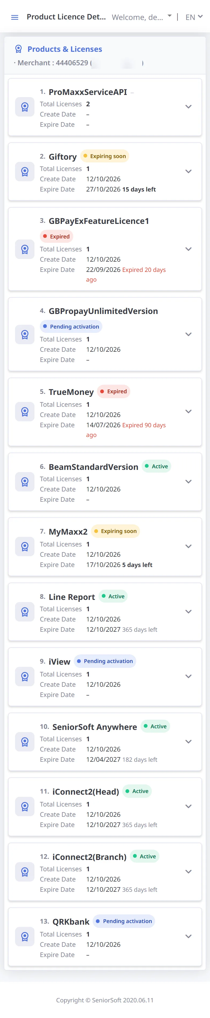Image resolution: width=210 pixels, height=1018 pixels.
Task: Click the Products & Licenses header icon
Action: [18, 49]
